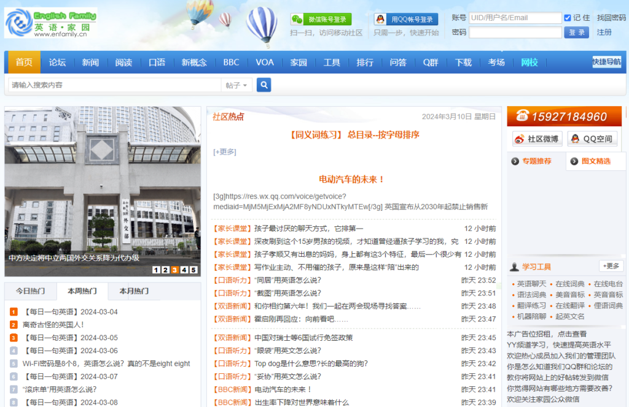Select slide number 5 in the carousel

(193, 270)
